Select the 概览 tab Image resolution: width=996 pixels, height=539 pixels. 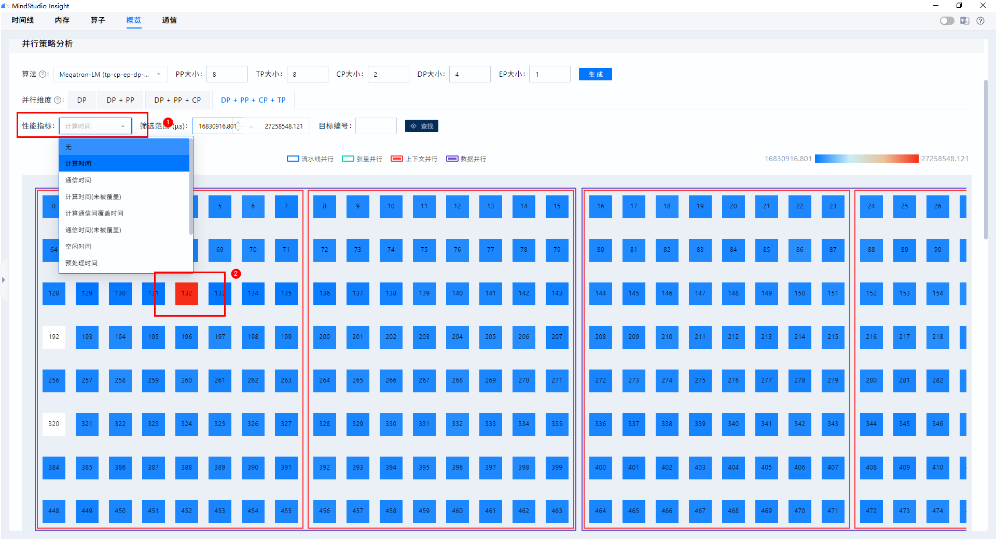[x=133, y=20]
